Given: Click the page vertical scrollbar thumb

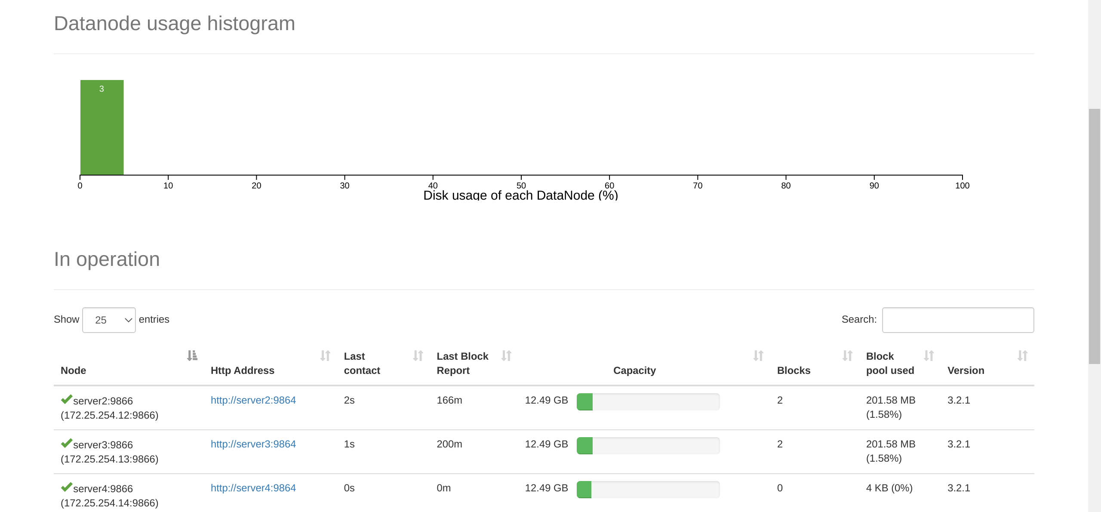Looking at the screenshot, I should click(1094, 236).
